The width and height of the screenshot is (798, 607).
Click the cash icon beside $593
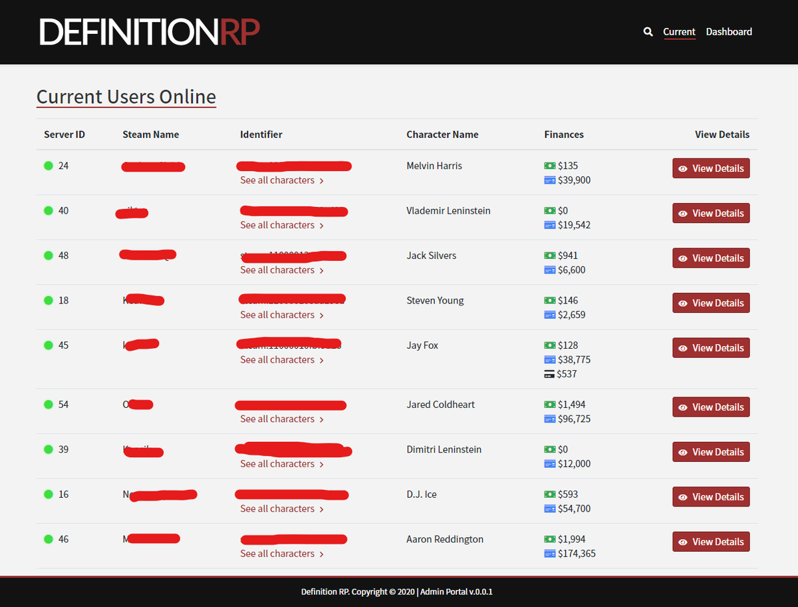[550, 495]
